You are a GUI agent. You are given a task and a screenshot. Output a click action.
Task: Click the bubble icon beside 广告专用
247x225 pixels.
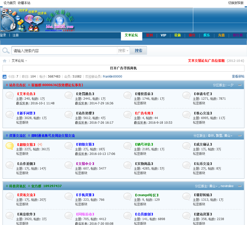(x=127, y=115)
